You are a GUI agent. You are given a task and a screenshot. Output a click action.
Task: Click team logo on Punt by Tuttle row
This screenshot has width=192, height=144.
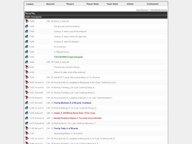click(27, 128)
